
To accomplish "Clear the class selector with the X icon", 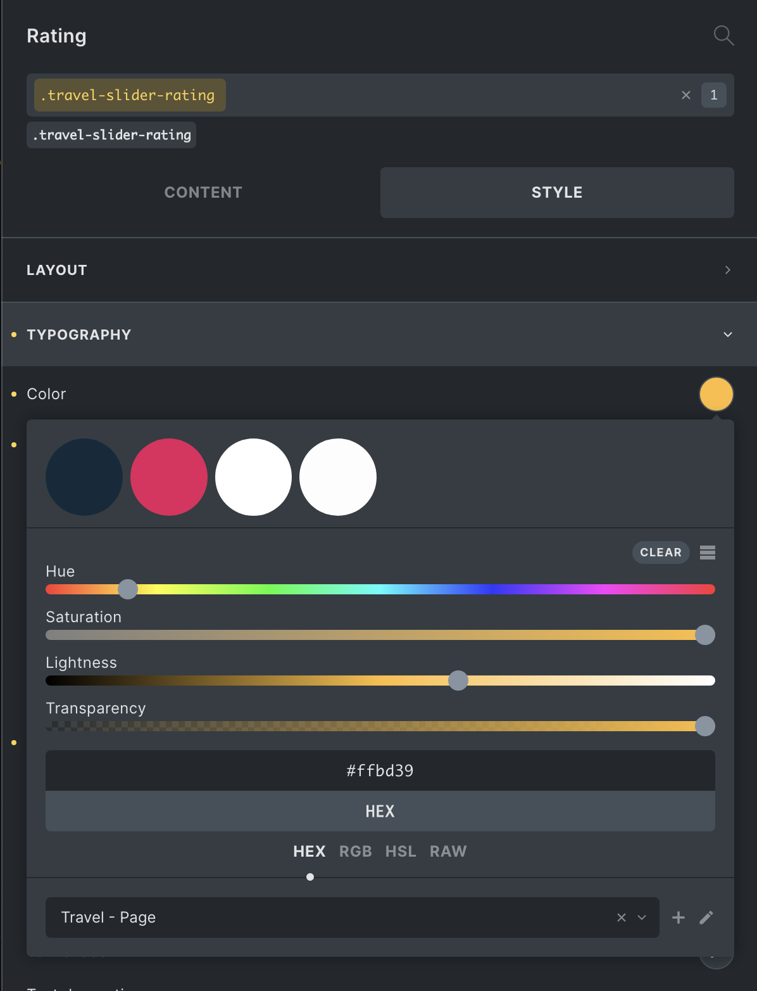I will click(x=686, y=95).
